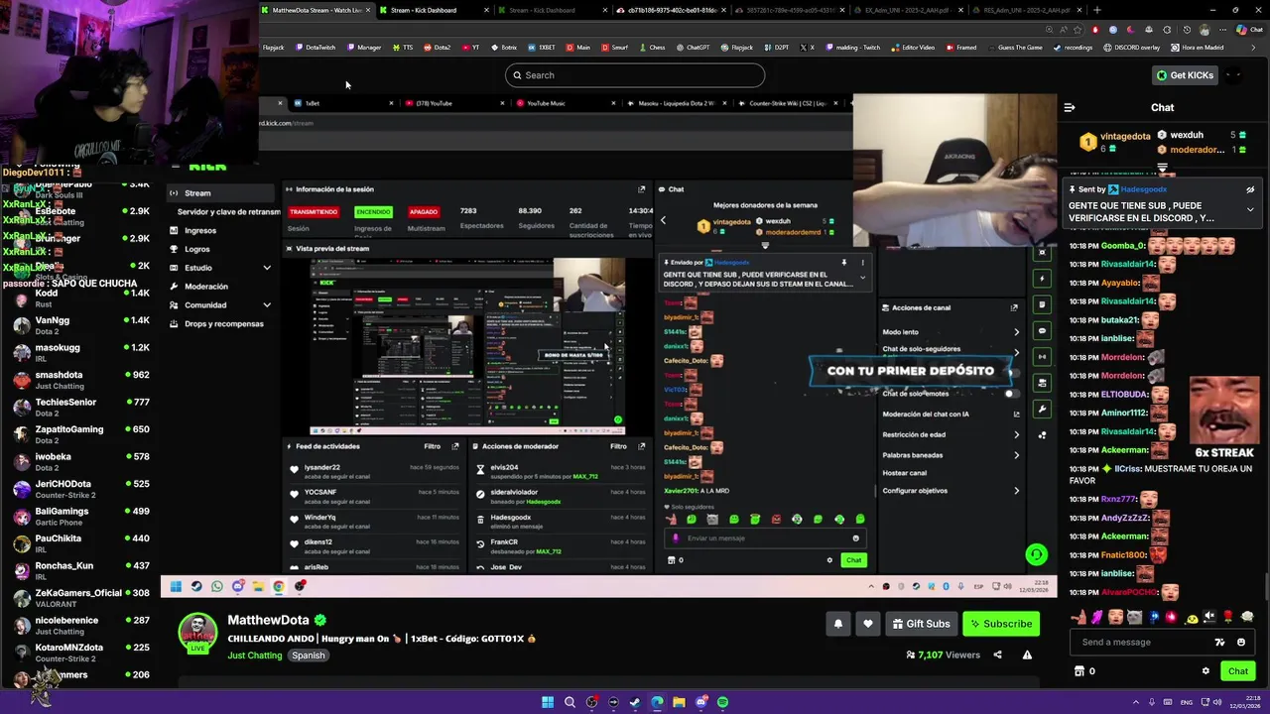1270x714 pixels.
Task: Click the Get KICKs button
Action: click(x=1185, y=75)
